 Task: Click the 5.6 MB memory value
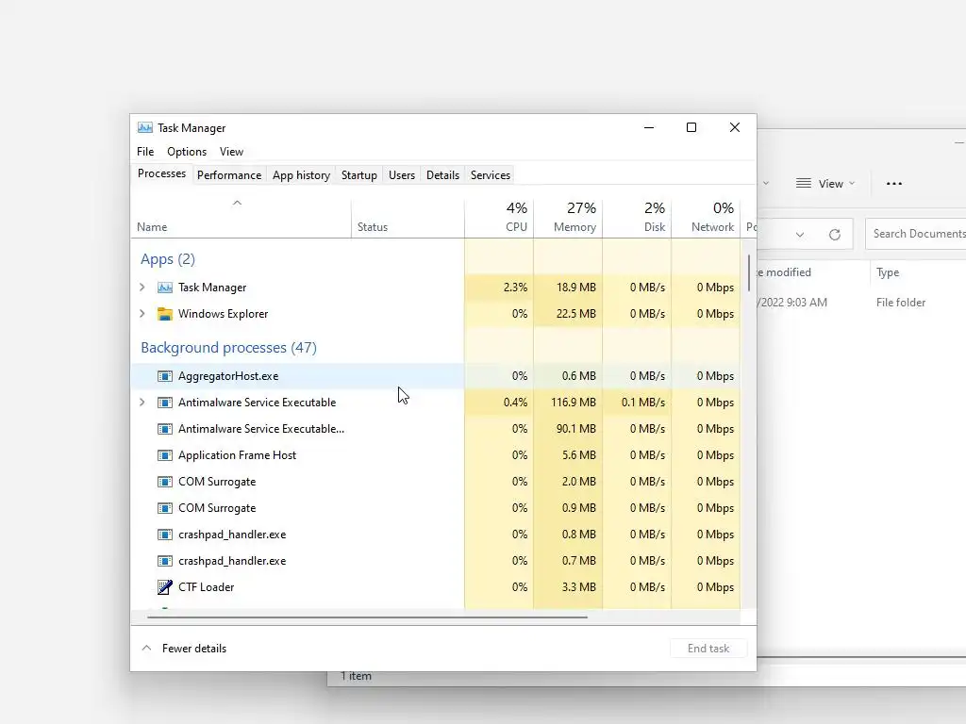579,455
